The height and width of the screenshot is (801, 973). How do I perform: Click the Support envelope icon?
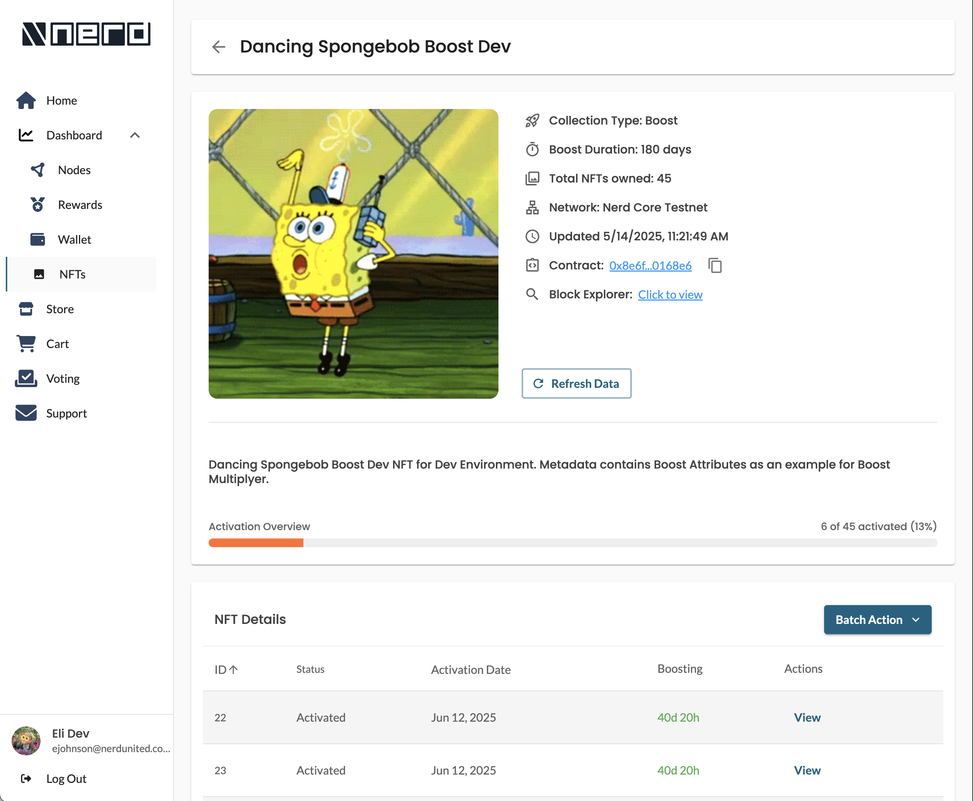(26, 413)
